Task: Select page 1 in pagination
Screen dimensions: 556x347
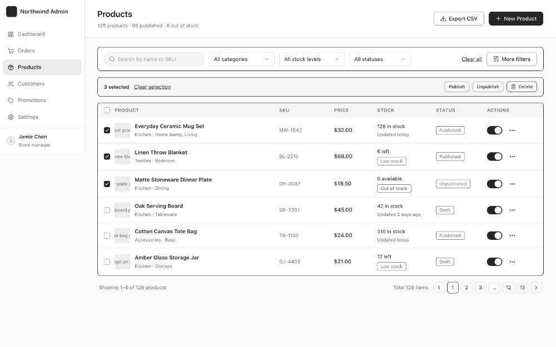Action: [453, 288]
